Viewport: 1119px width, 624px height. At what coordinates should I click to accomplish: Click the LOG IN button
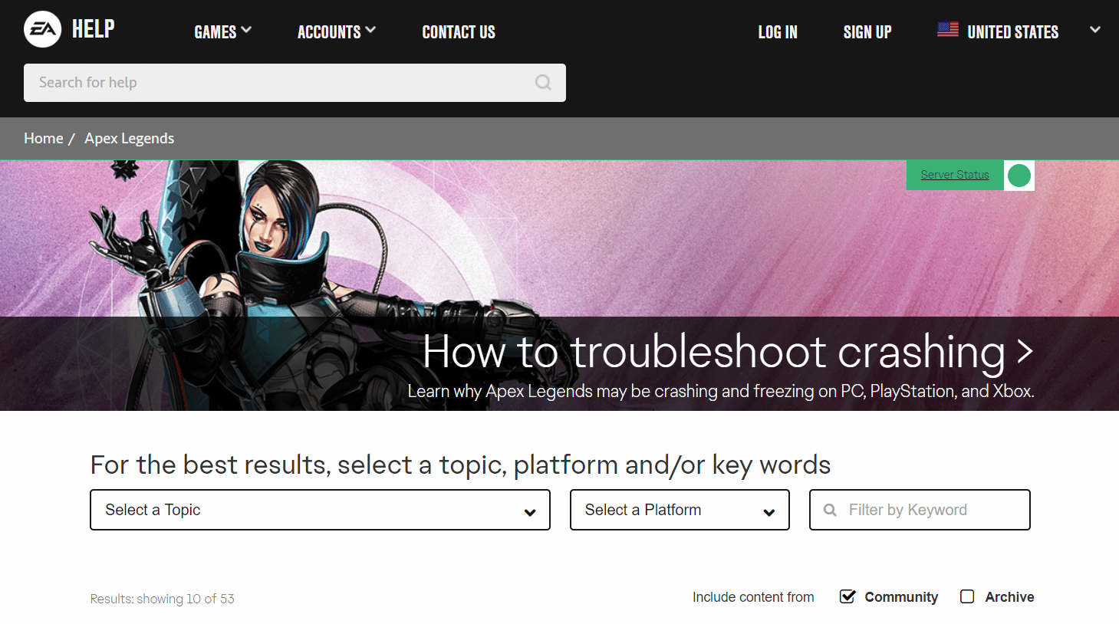[777, 31]
